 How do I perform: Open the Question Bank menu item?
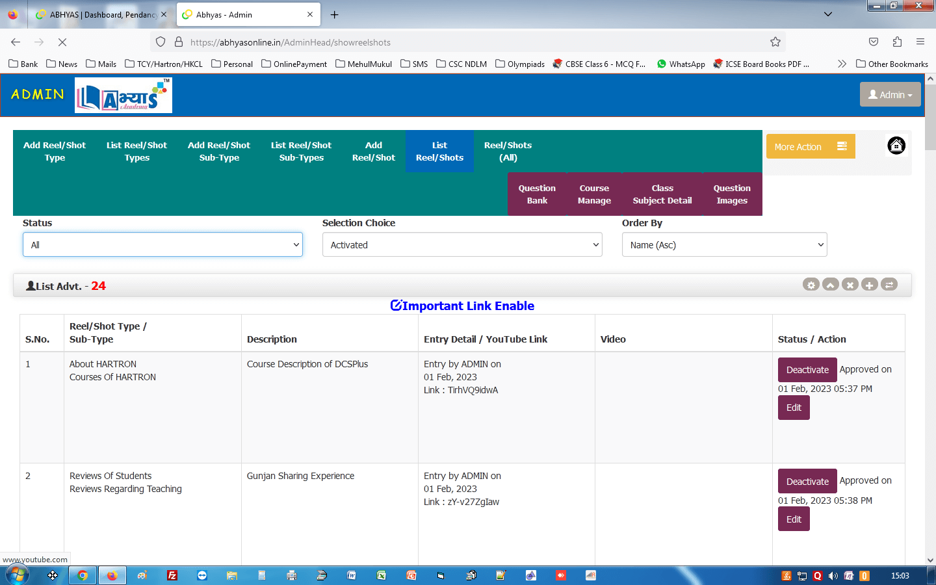click(x=537, y=194)
